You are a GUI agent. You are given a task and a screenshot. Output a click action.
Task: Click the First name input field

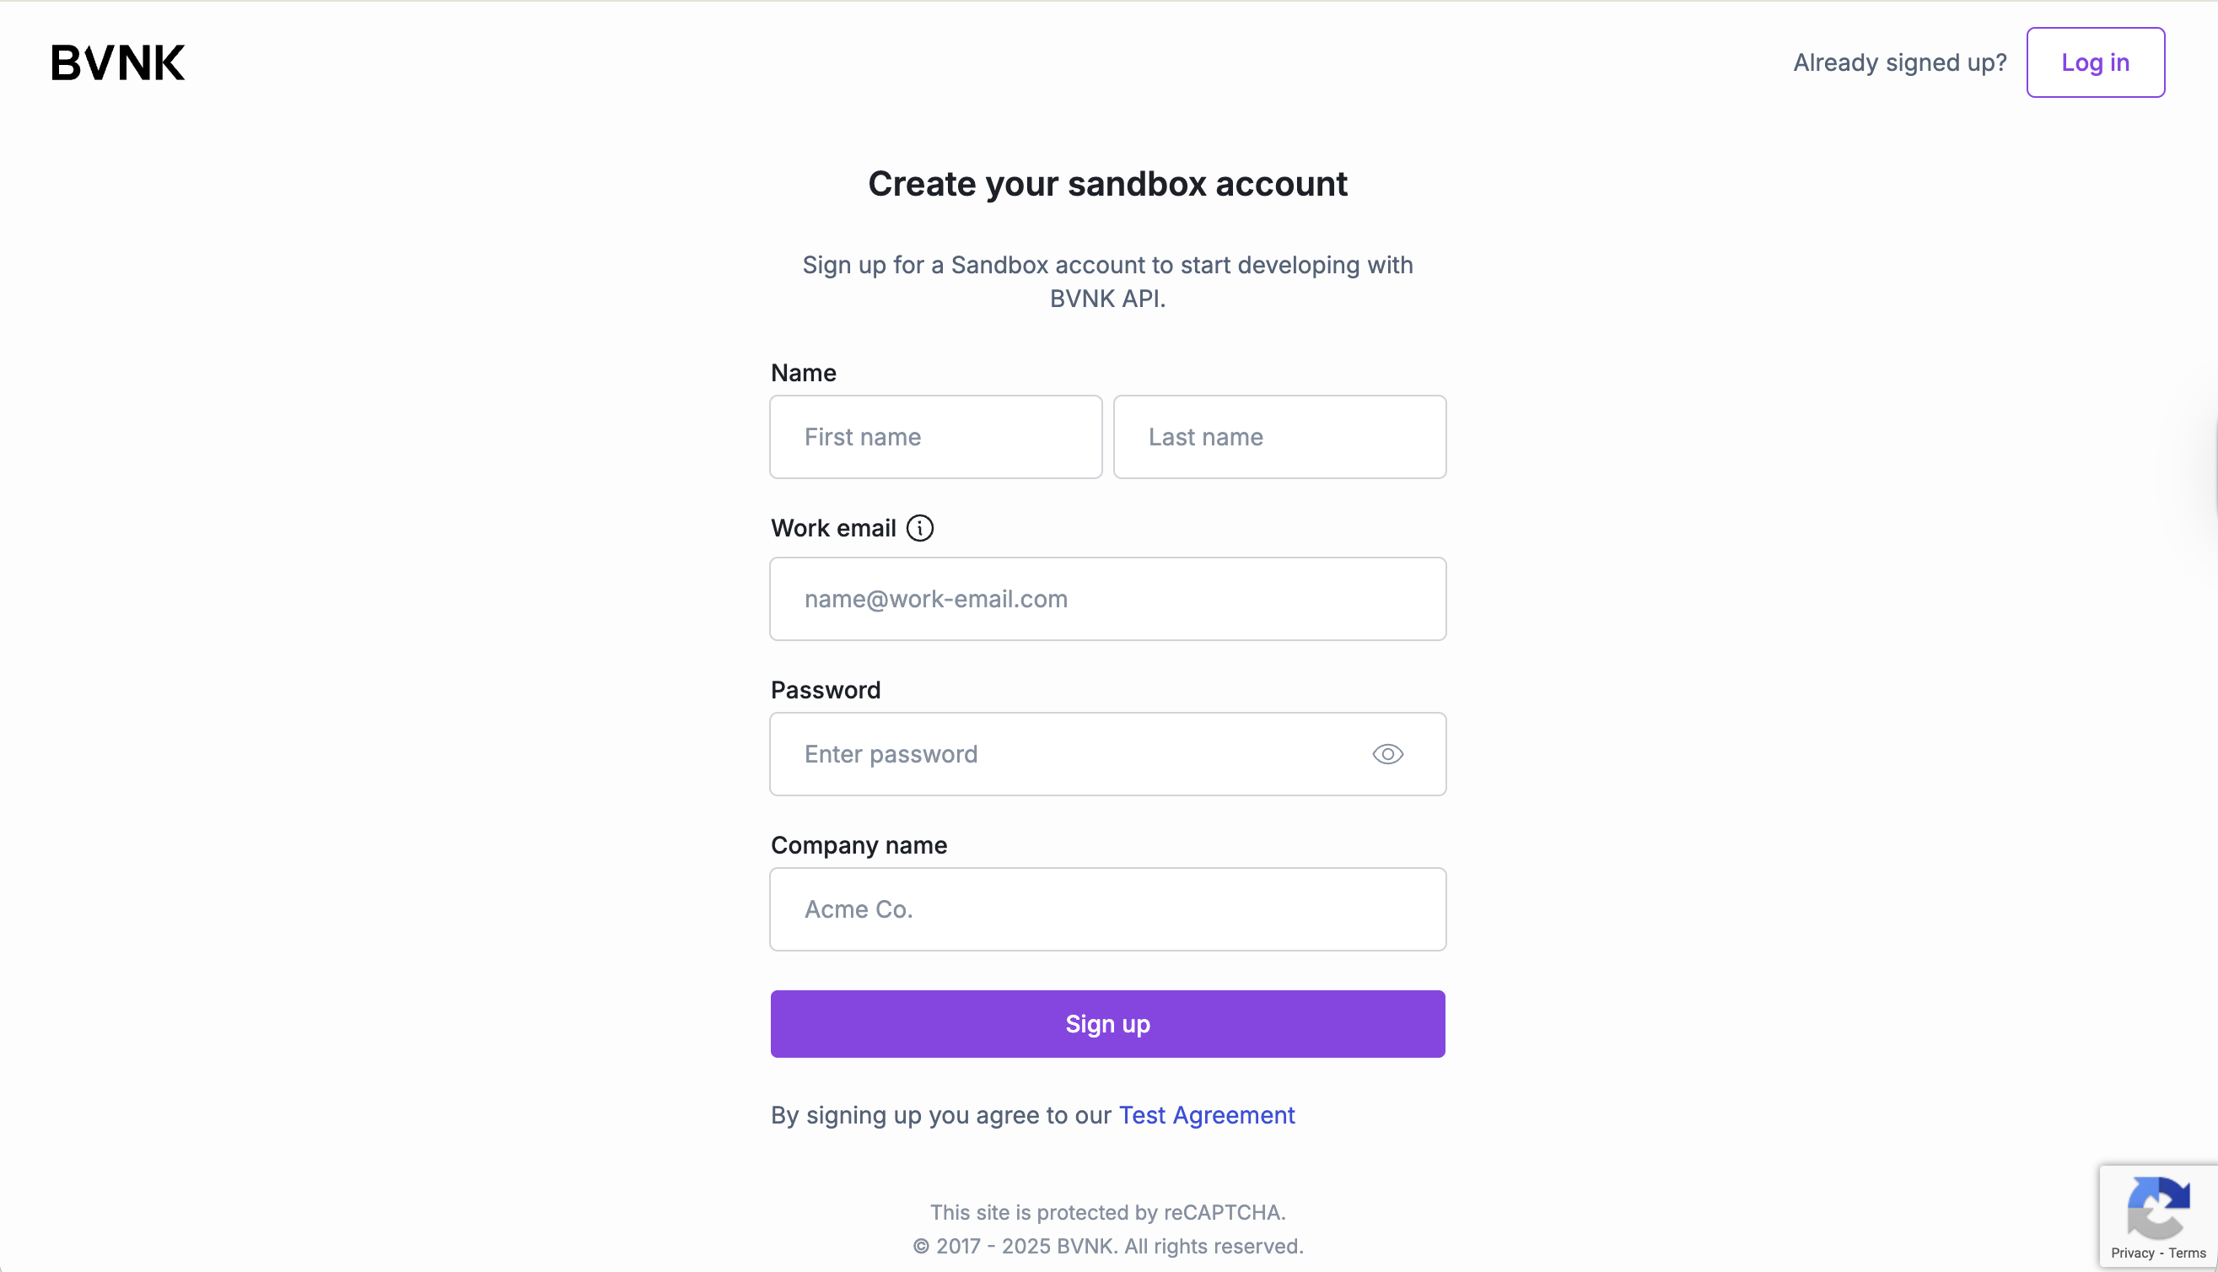(935, 437)
